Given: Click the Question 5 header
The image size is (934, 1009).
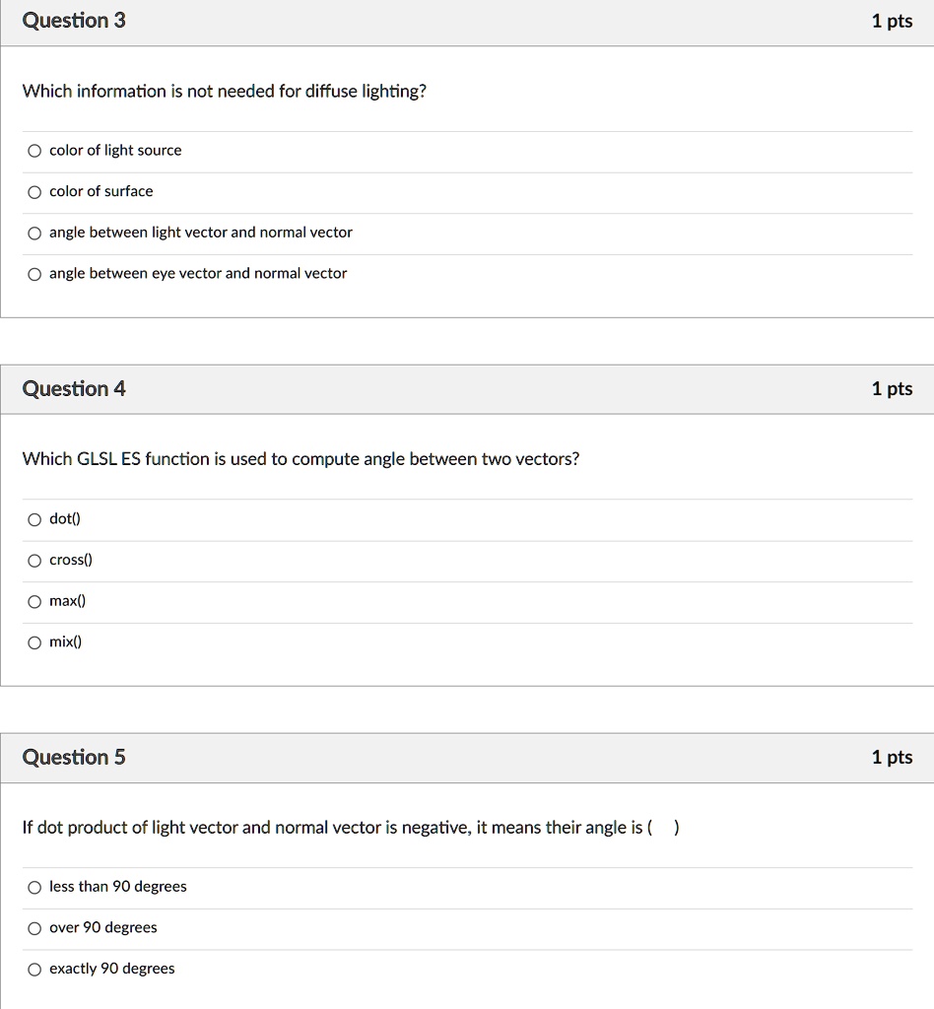Looking at the screenshot, I should (74, 757).
